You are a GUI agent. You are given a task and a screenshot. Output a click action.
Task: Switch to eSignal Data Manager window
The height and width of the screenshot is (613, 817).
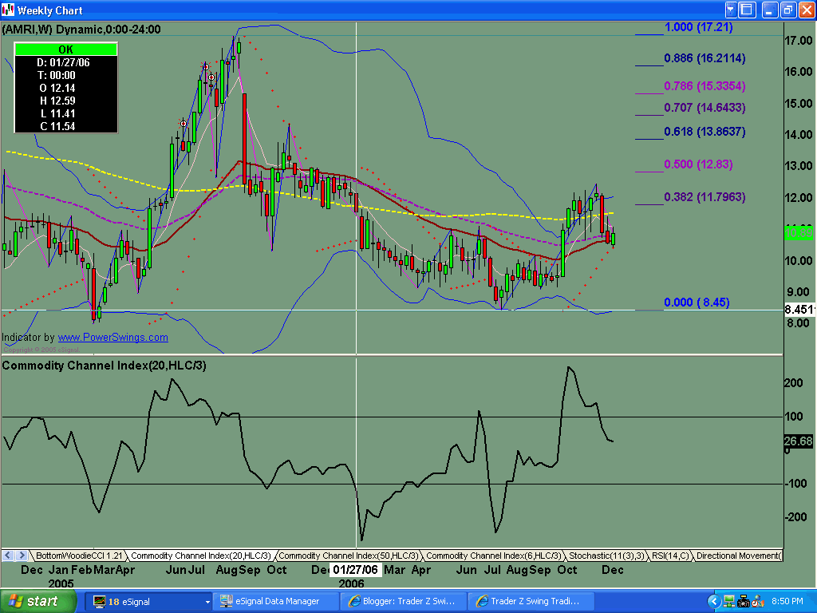pos(277,602)
